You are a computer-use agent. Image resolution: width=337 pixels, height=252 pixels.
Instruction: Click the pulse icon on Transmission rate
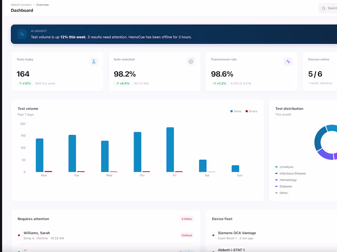pyautogui.click(x=288, y=61)
